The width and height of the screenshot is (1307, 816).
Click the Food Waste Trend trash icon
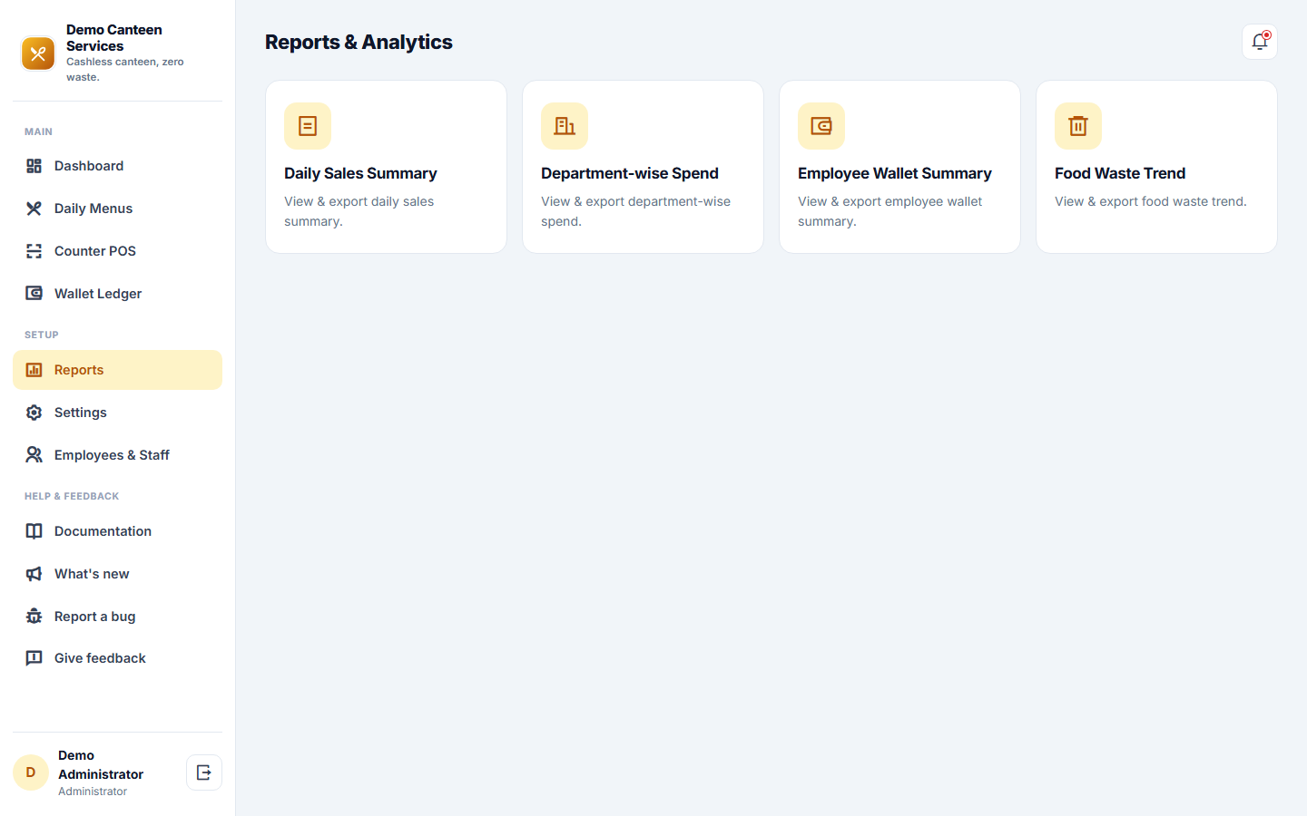point(1078,126)
